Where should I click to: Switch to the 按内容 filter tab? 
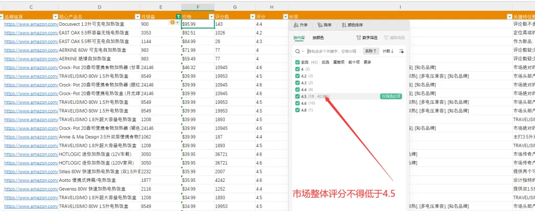coord(299,38)
